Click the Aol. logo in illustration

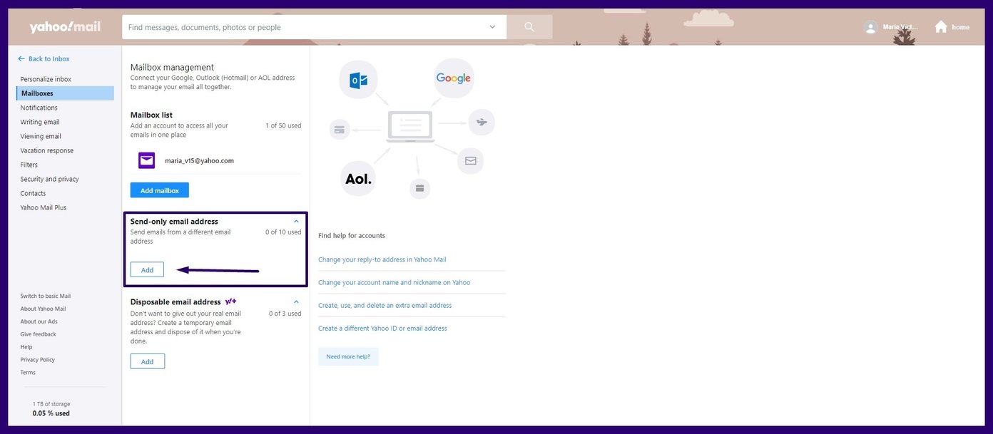click(358, 179)
